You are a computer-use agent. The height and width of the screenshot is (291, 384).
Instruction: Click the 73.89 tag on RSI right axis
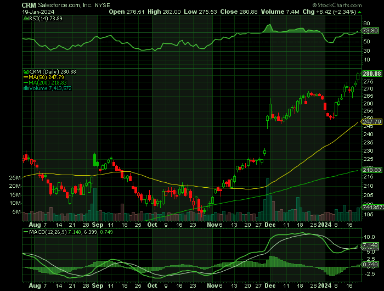(370, 31)
